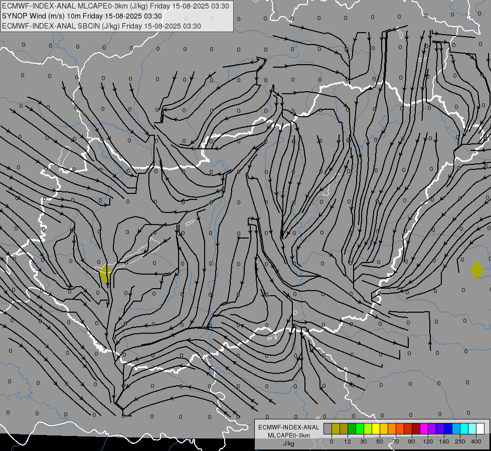
Task: Click the ECMWF-INDEX-ANAL SBCIN title line
Action: pos(101,26)
